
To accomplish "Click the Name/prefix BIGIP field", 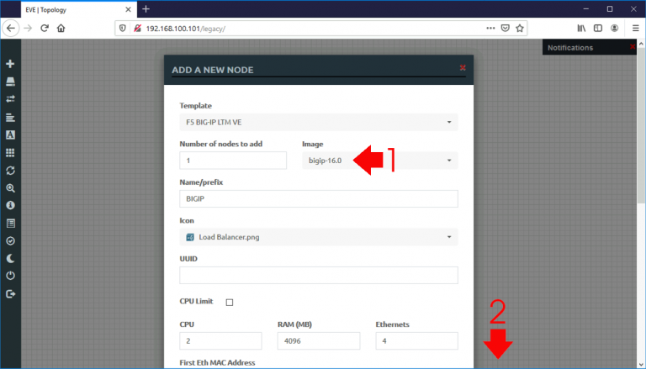I will click(x=319, y=199).
